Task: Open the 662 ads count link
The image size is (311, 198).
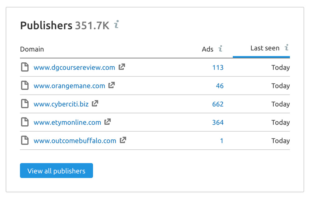Action: point(218,104)
